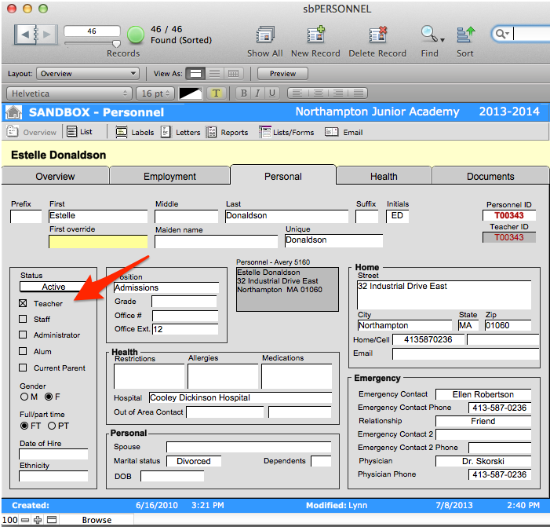
Task: Switch to the Health tab
Action: coord(384,177)
